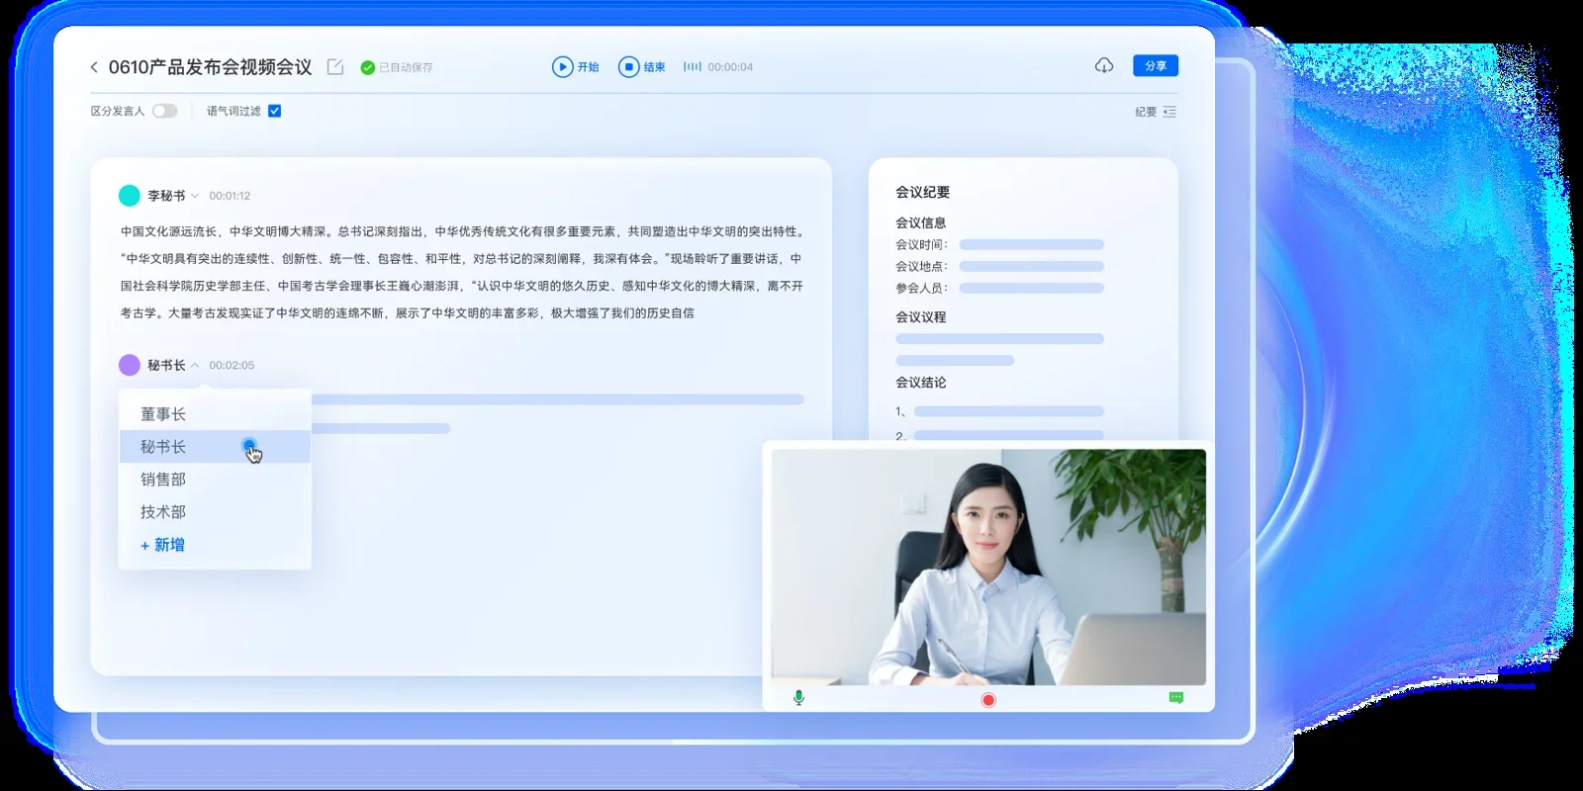Click the 00:00:04 recording timer

[x=730, y=67]
